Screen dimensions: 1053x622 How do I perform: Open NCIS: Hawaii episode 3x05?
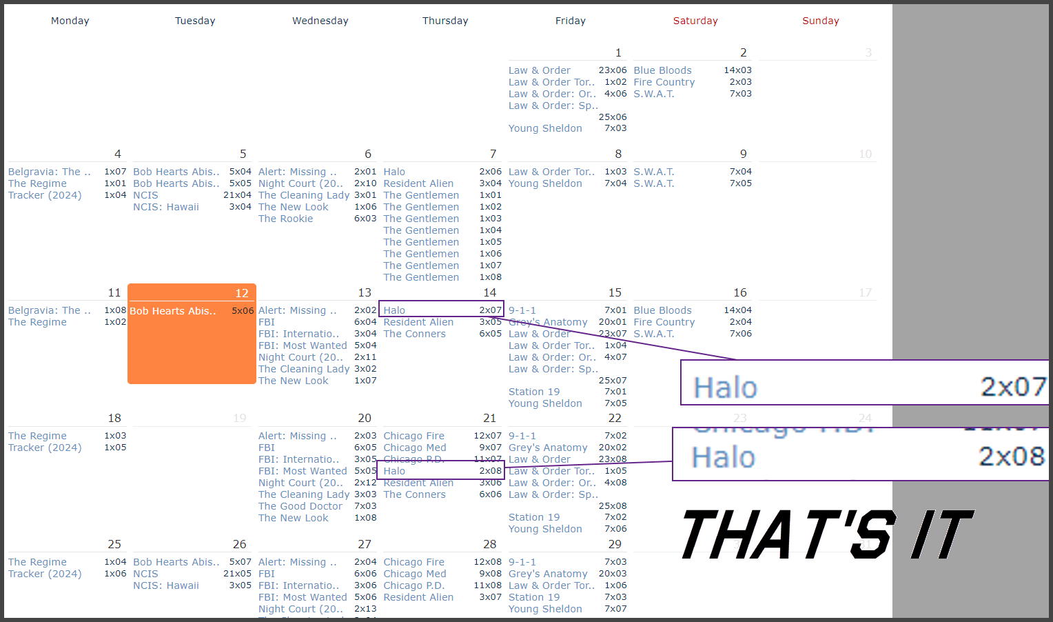(x=166, y=585)
